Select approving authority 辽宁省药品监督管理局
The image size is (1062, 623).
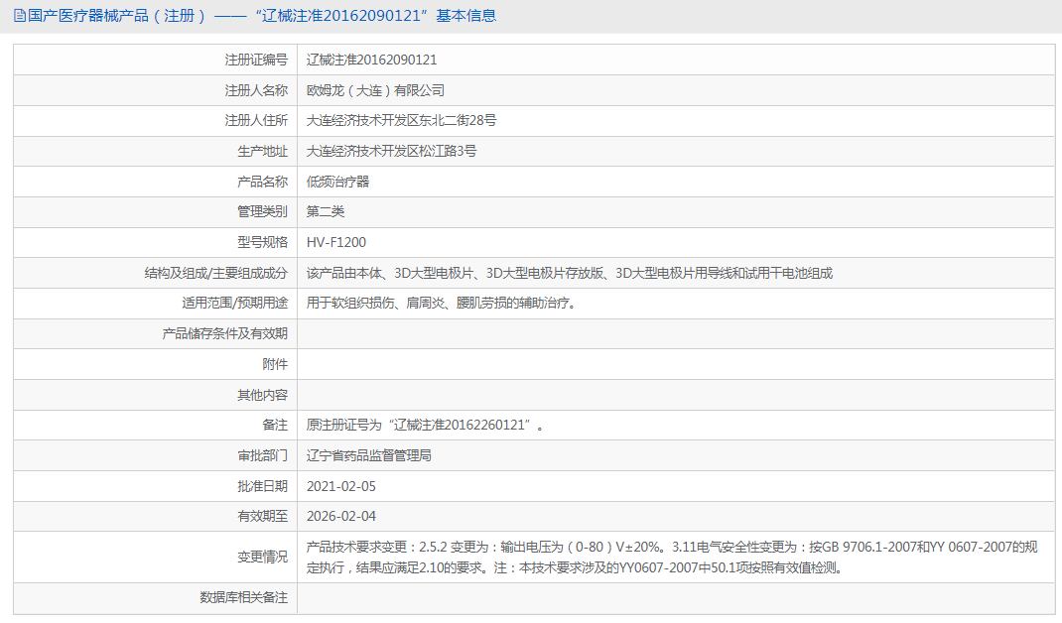coord(369,455)
